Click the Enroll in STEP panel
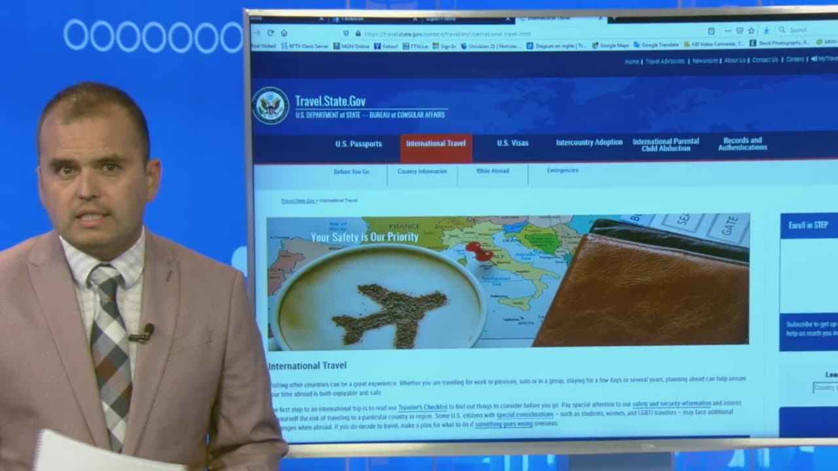The width and height of the screenshot is (838, 471). 808,225
